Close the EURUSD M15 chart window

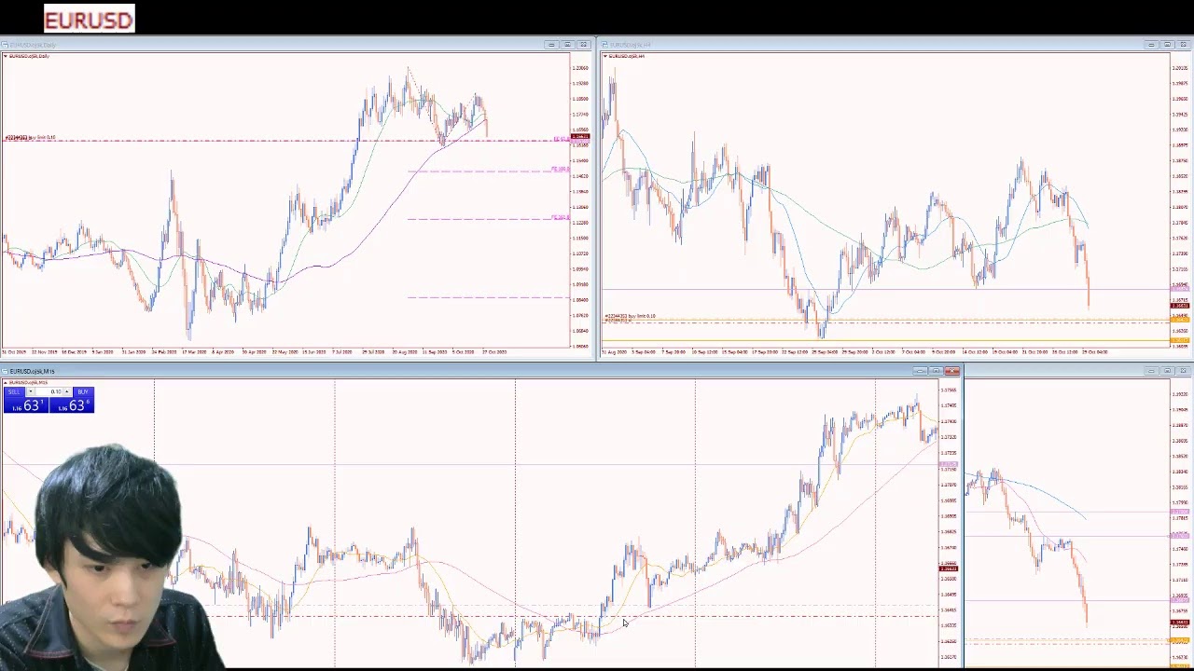(x=951, y=372)
